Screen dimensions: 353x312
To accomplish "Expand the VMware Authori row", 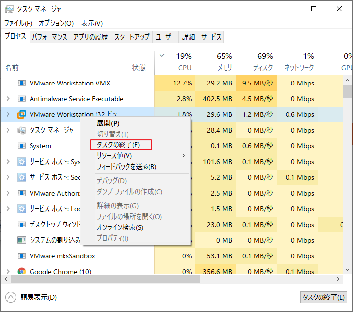I will (x=8, y=193).
